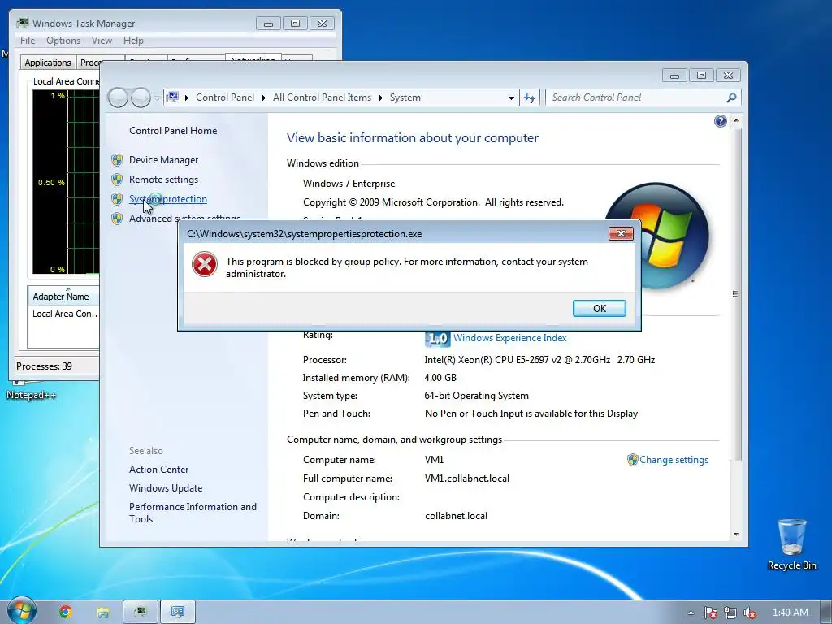
Task: Switch to Task Manager taskbar button
Action: 140,613
